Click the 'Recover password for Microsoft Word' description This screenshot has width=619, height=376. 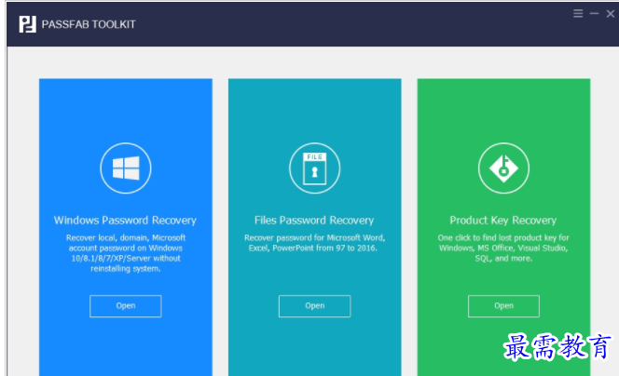315,243
